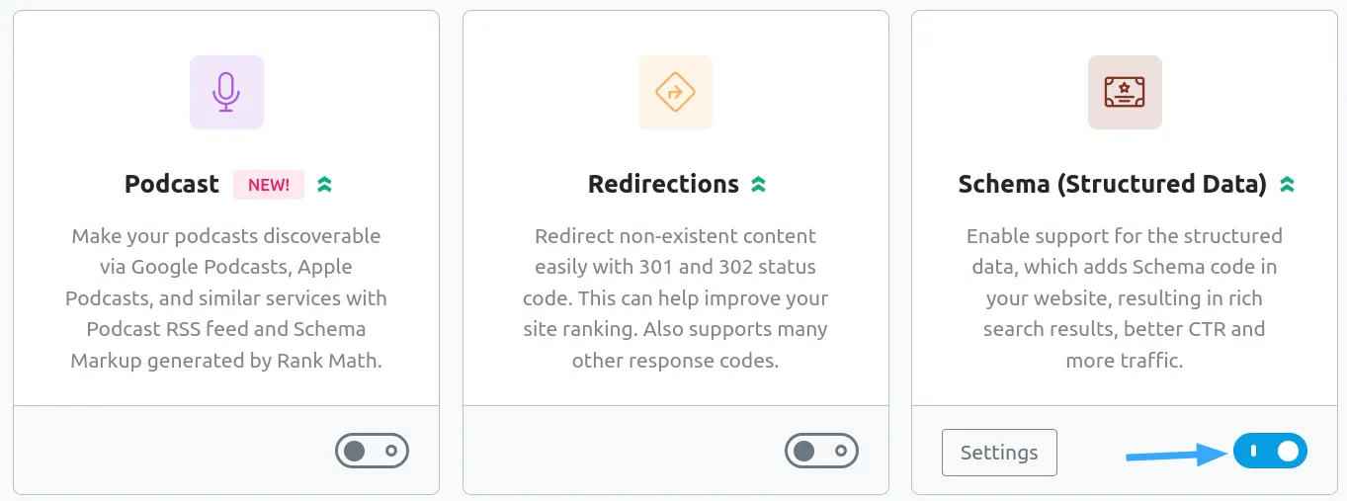Click the purple Podcast microphone icon
1347x501 pixels.
tap(226, 92)
